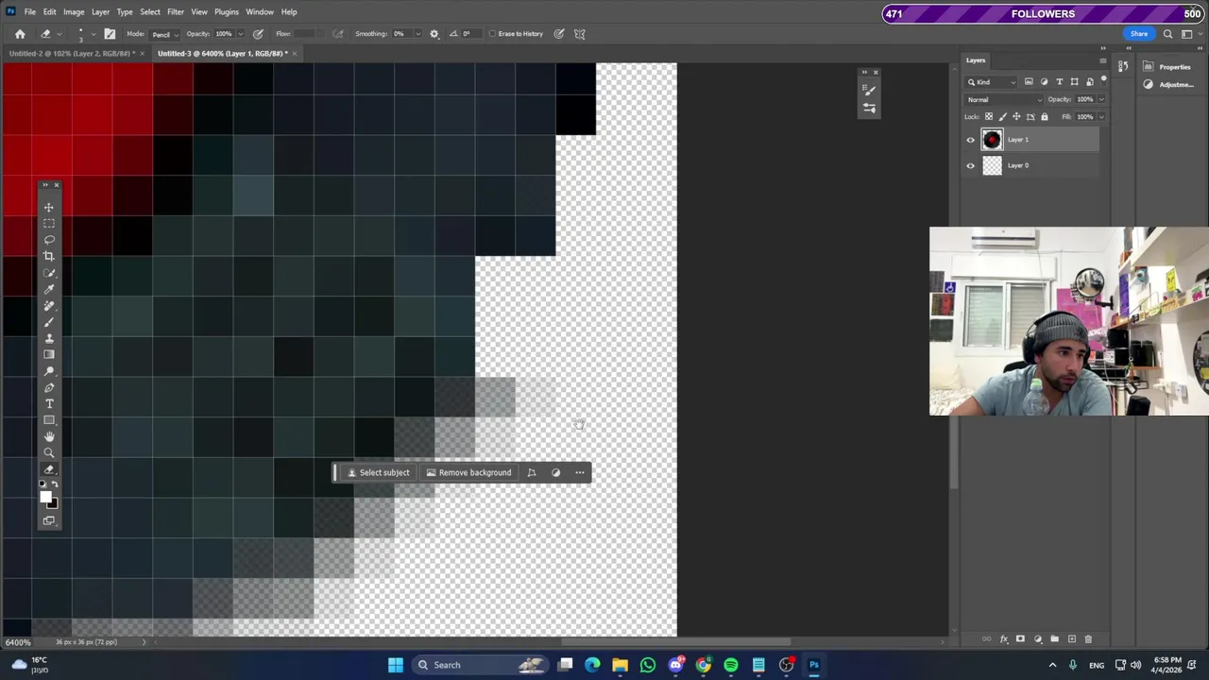Open the History panel icon
Screen dimensions: 1209x680
pyautogui.click(x=1123, y=66)
